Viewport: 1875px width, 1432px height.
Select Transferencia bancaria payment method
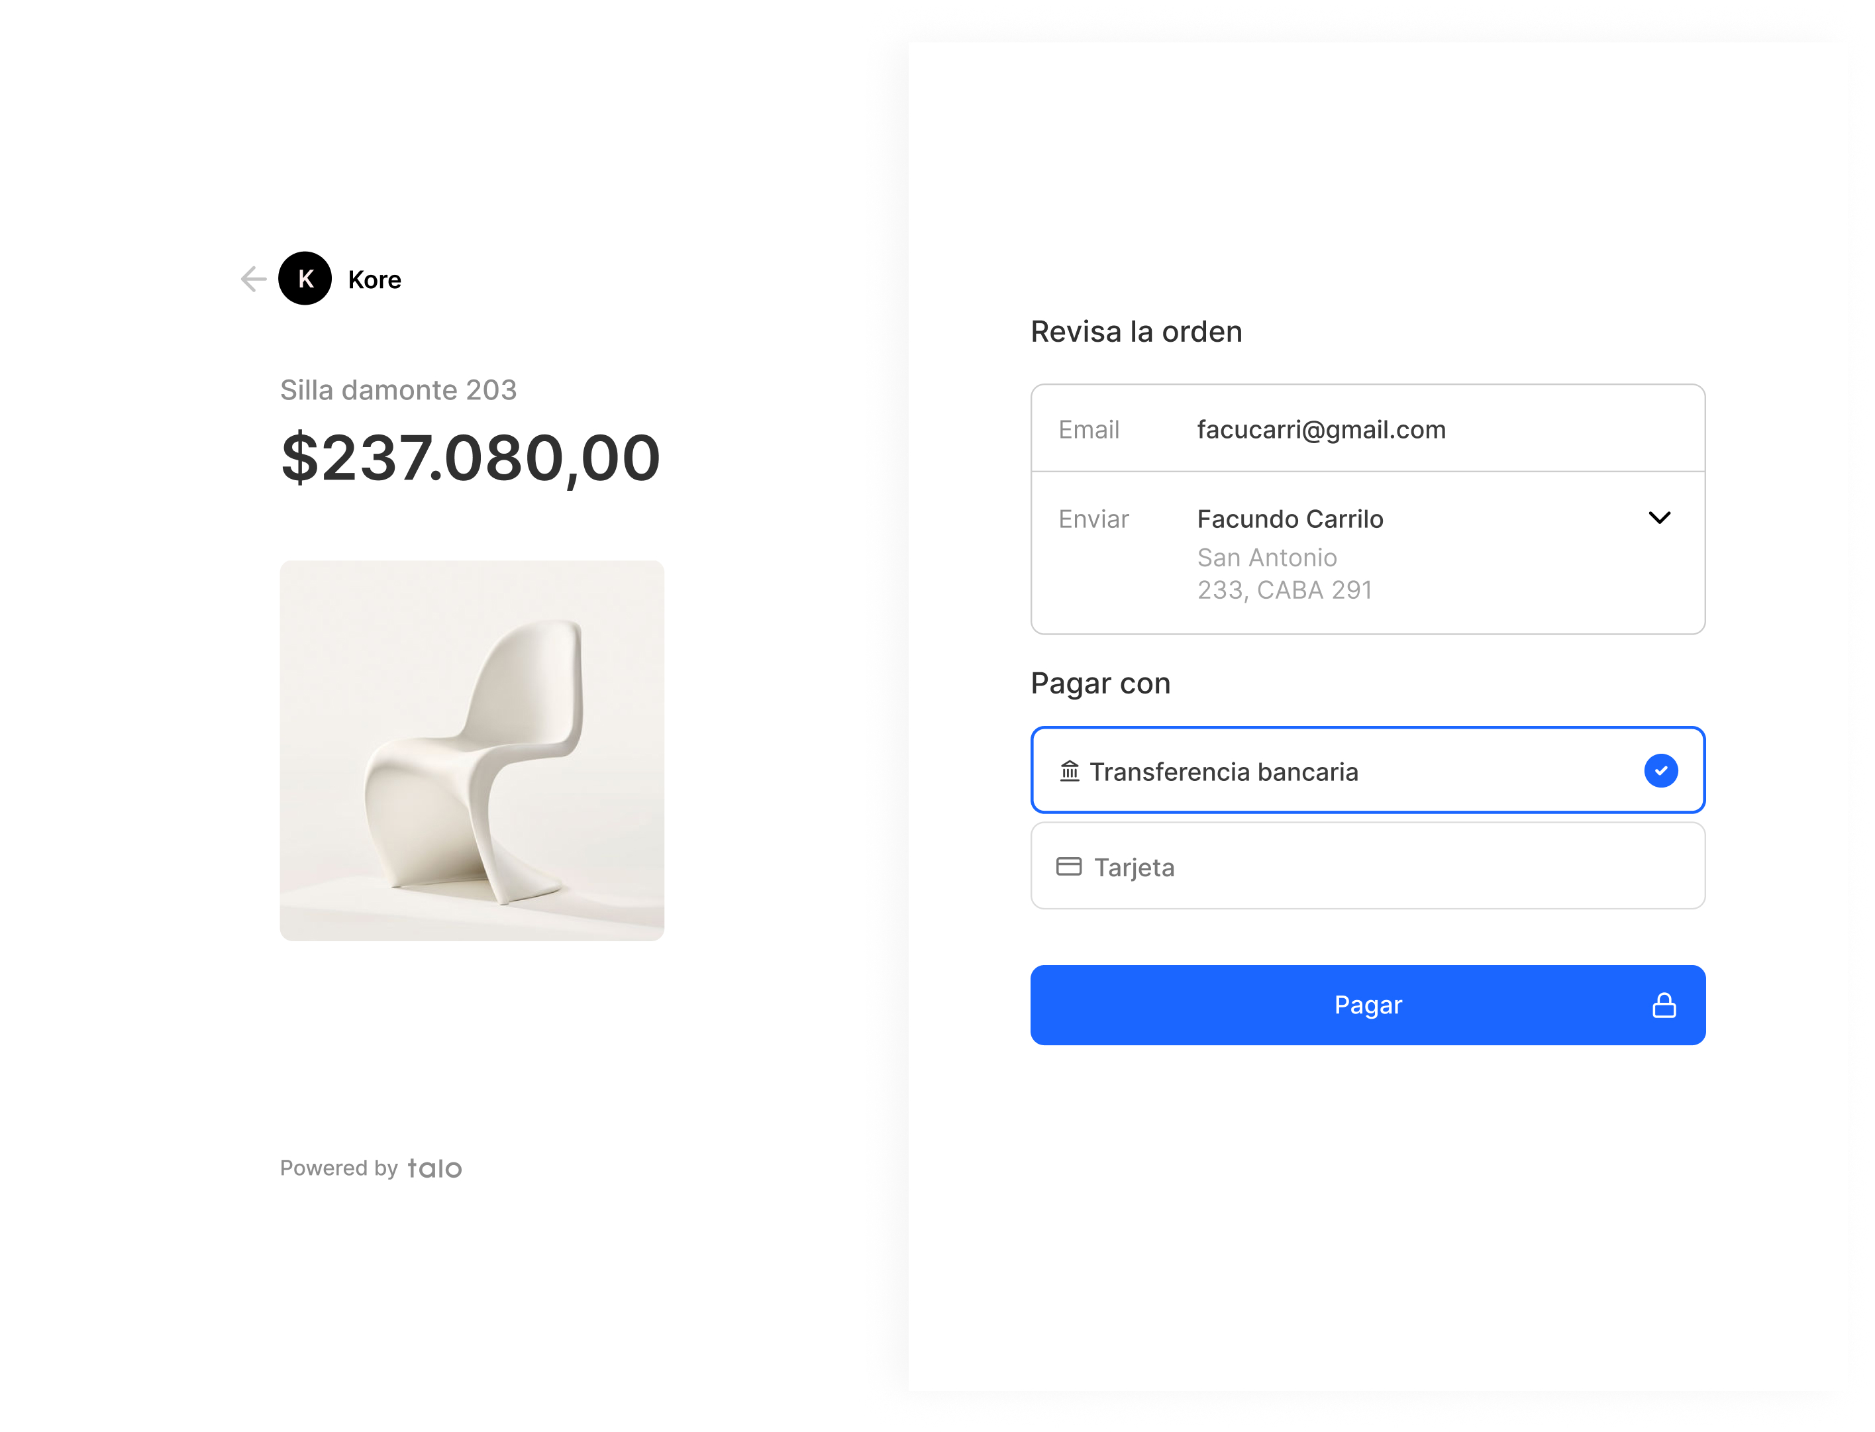coord(1223,772)
